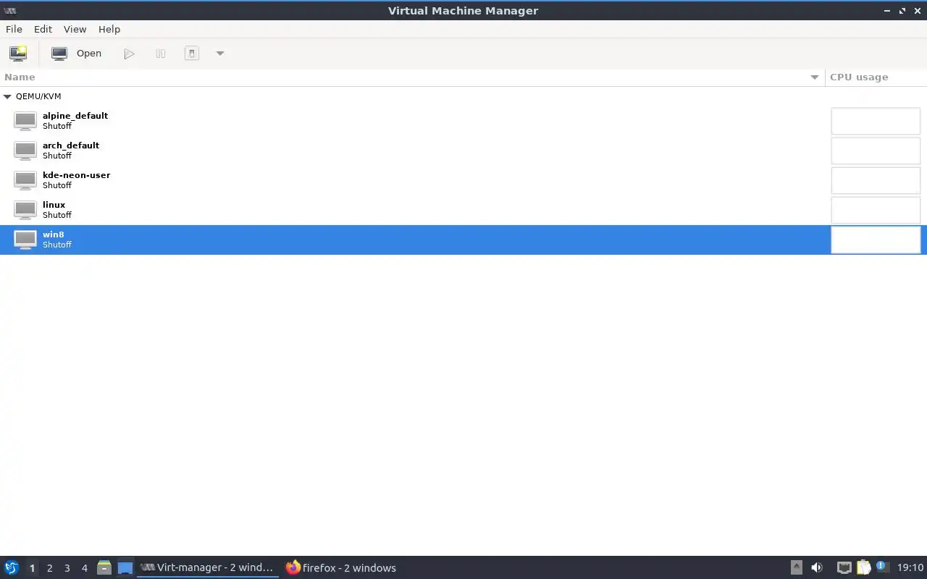
Task: Switch to workspace 1
Action: tap(32, 568)
